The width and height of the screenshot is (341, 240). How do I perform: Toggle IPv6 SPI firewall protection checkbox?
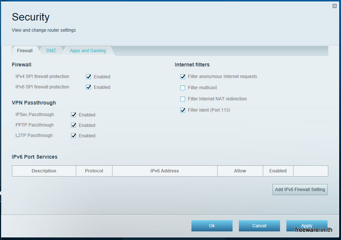click(89, 87)
